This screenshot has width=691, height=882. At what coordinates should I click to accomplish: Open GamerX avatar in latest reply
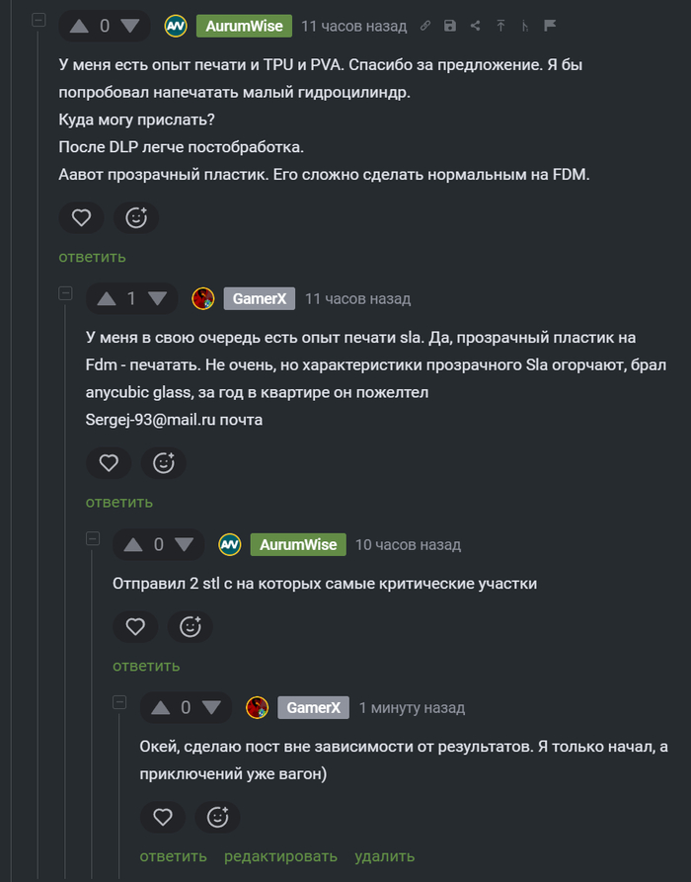pyautogui.click(x=258, y=707)
